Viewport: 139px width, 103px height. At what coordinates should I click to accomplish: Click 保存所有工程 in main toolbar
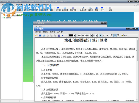[x=33, y=9]
